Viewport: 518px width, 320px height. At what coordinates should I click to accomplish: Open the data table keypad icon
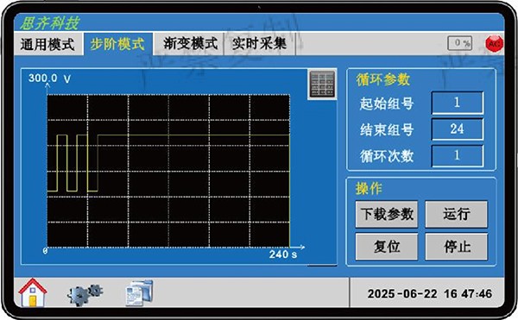click(x=322, y=85)
